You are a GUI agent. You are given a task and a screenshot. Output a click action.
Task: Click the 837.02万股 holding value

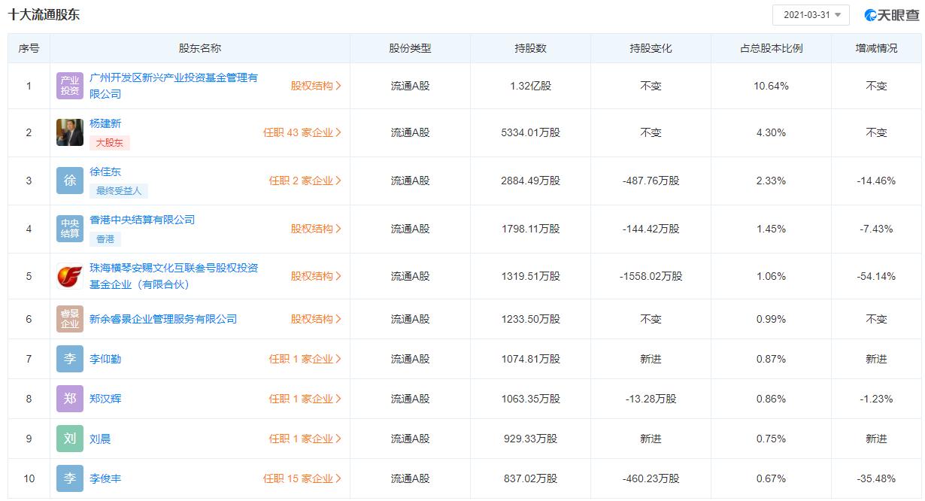tap(531, 478)
